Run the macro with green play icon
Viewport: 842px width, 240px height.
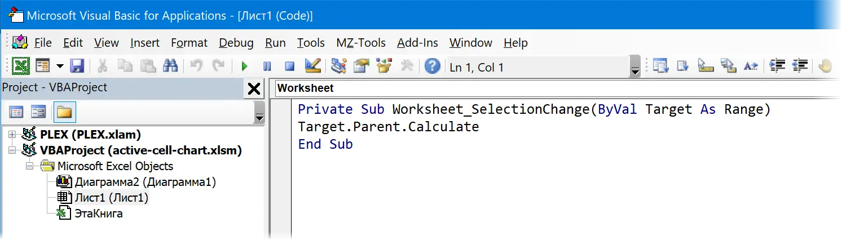(244, 67)
